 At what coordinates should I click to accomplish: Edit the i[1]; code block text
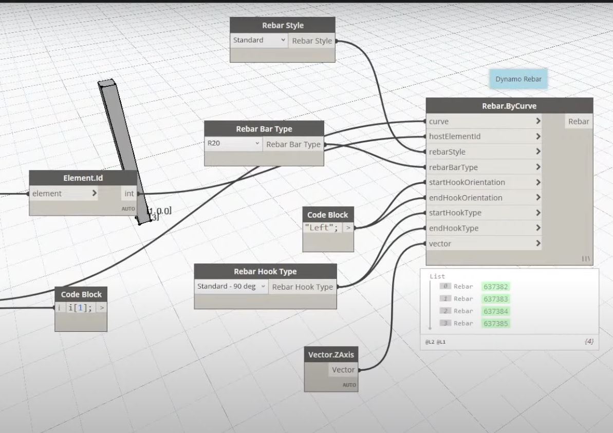pyautogui.click(x=80, y=308)
